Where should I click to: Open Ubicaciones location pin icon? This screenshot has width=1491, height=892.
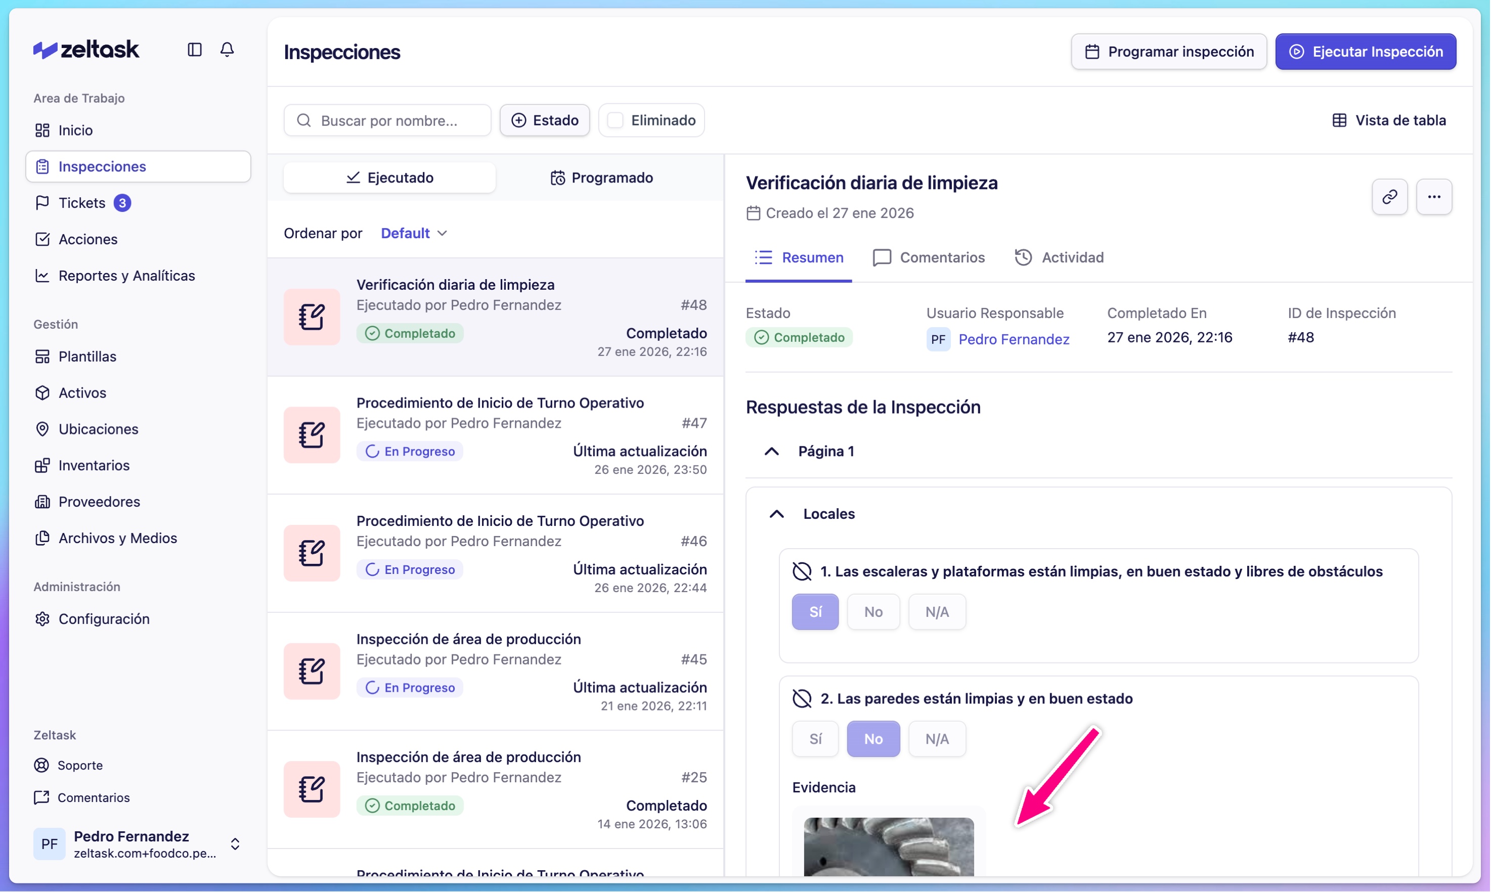[42, 429]
